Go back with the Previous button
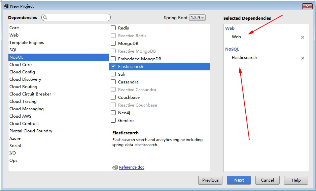The height and width of the screenshot is (191, 316). [210, 180]
